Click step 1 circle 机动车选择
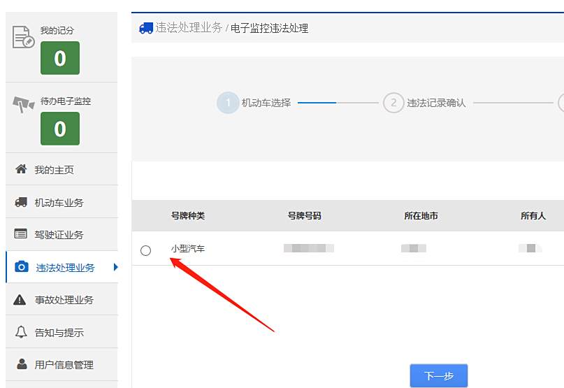 [228, 103]
